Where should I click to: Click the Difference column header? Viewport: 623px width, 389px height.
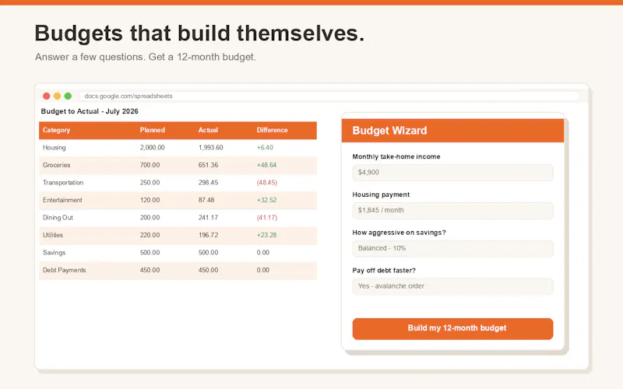tap(272, 130)
